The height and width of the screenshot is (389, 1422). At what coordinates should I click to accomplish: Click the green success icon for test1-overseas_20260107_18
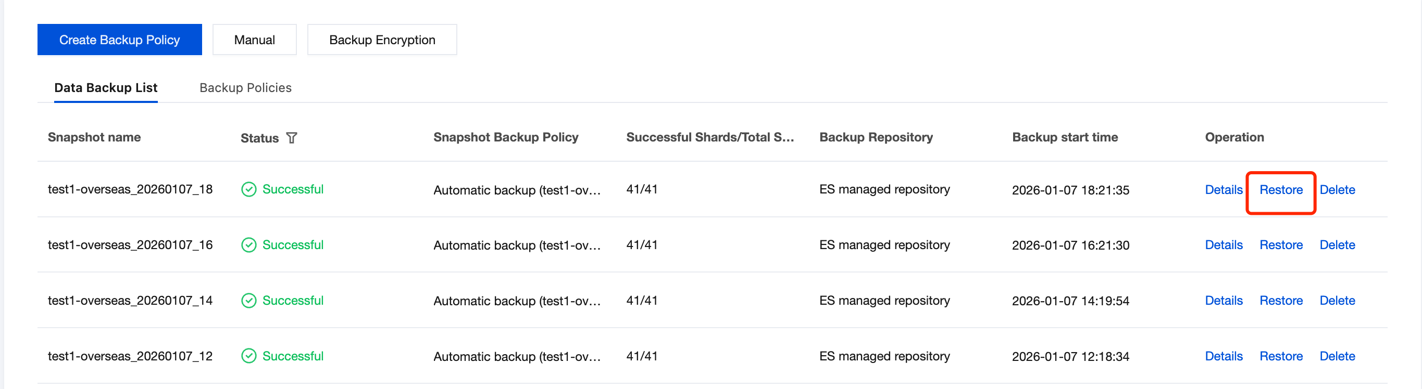click(249, 189)
